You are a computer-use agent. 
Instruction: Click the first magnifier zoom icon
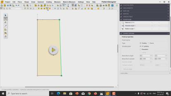click(x=24, y=5)
